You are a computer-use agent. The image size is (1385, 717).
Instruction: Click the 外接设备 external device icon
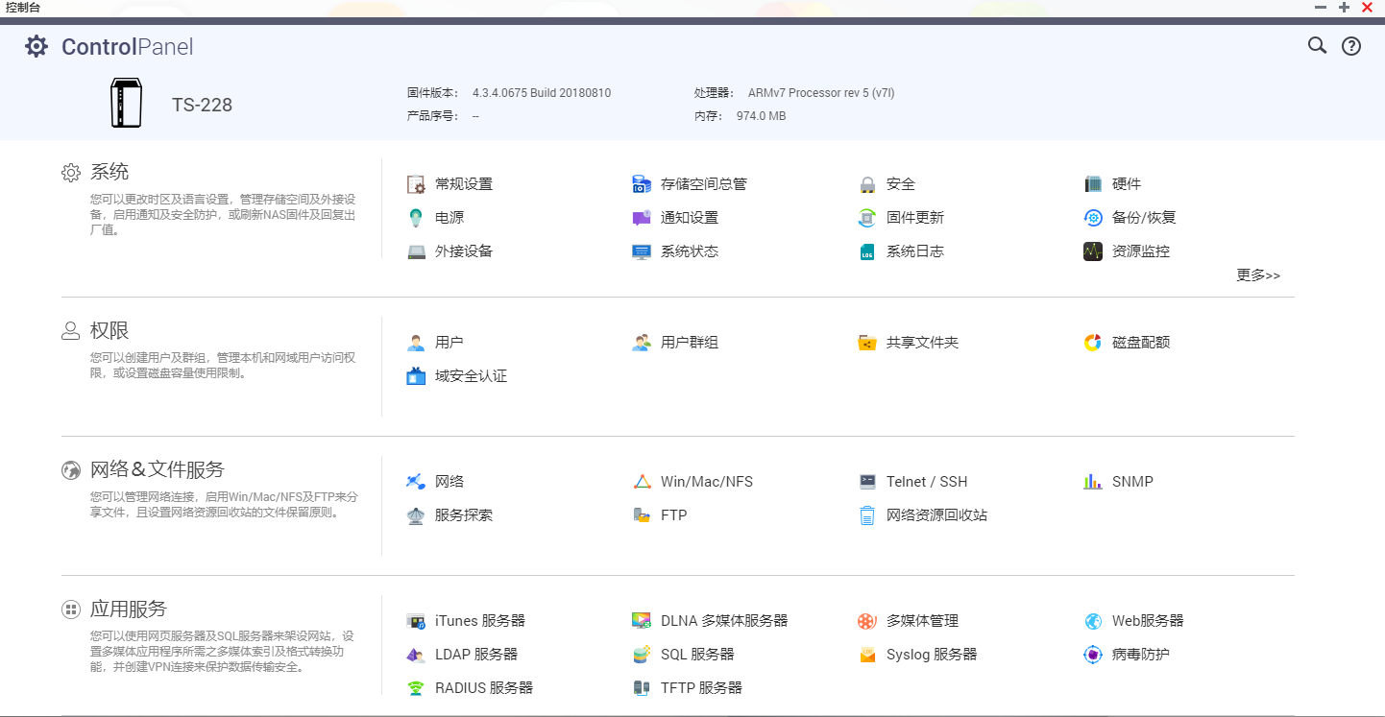(x=416, y=251)
